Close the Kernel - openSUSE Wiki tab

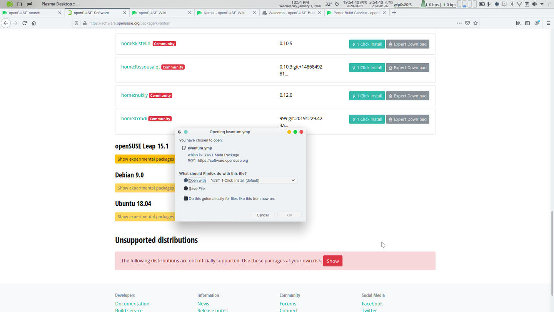[x=254, y=13]
